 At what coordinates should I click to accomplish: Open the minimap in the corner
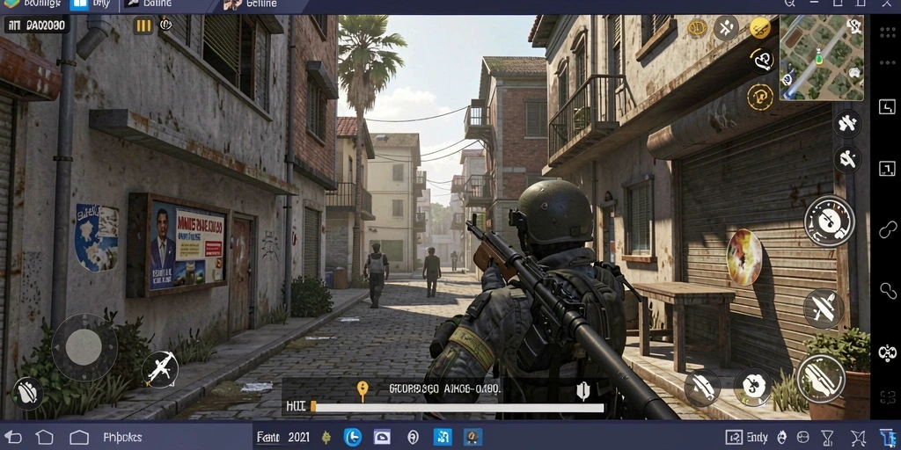tap(822, 57)
